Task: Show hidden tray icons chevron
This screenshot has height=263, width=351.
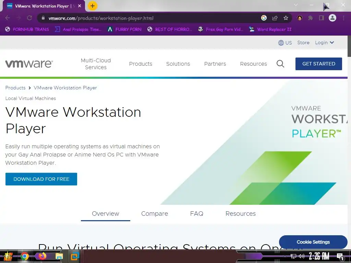Action: 285,256
